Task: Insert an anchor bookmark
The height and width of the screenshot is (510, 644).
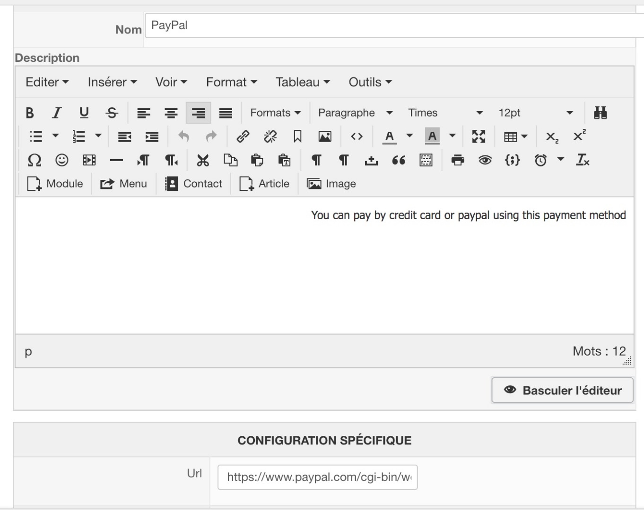Action: tap(297, 137)
